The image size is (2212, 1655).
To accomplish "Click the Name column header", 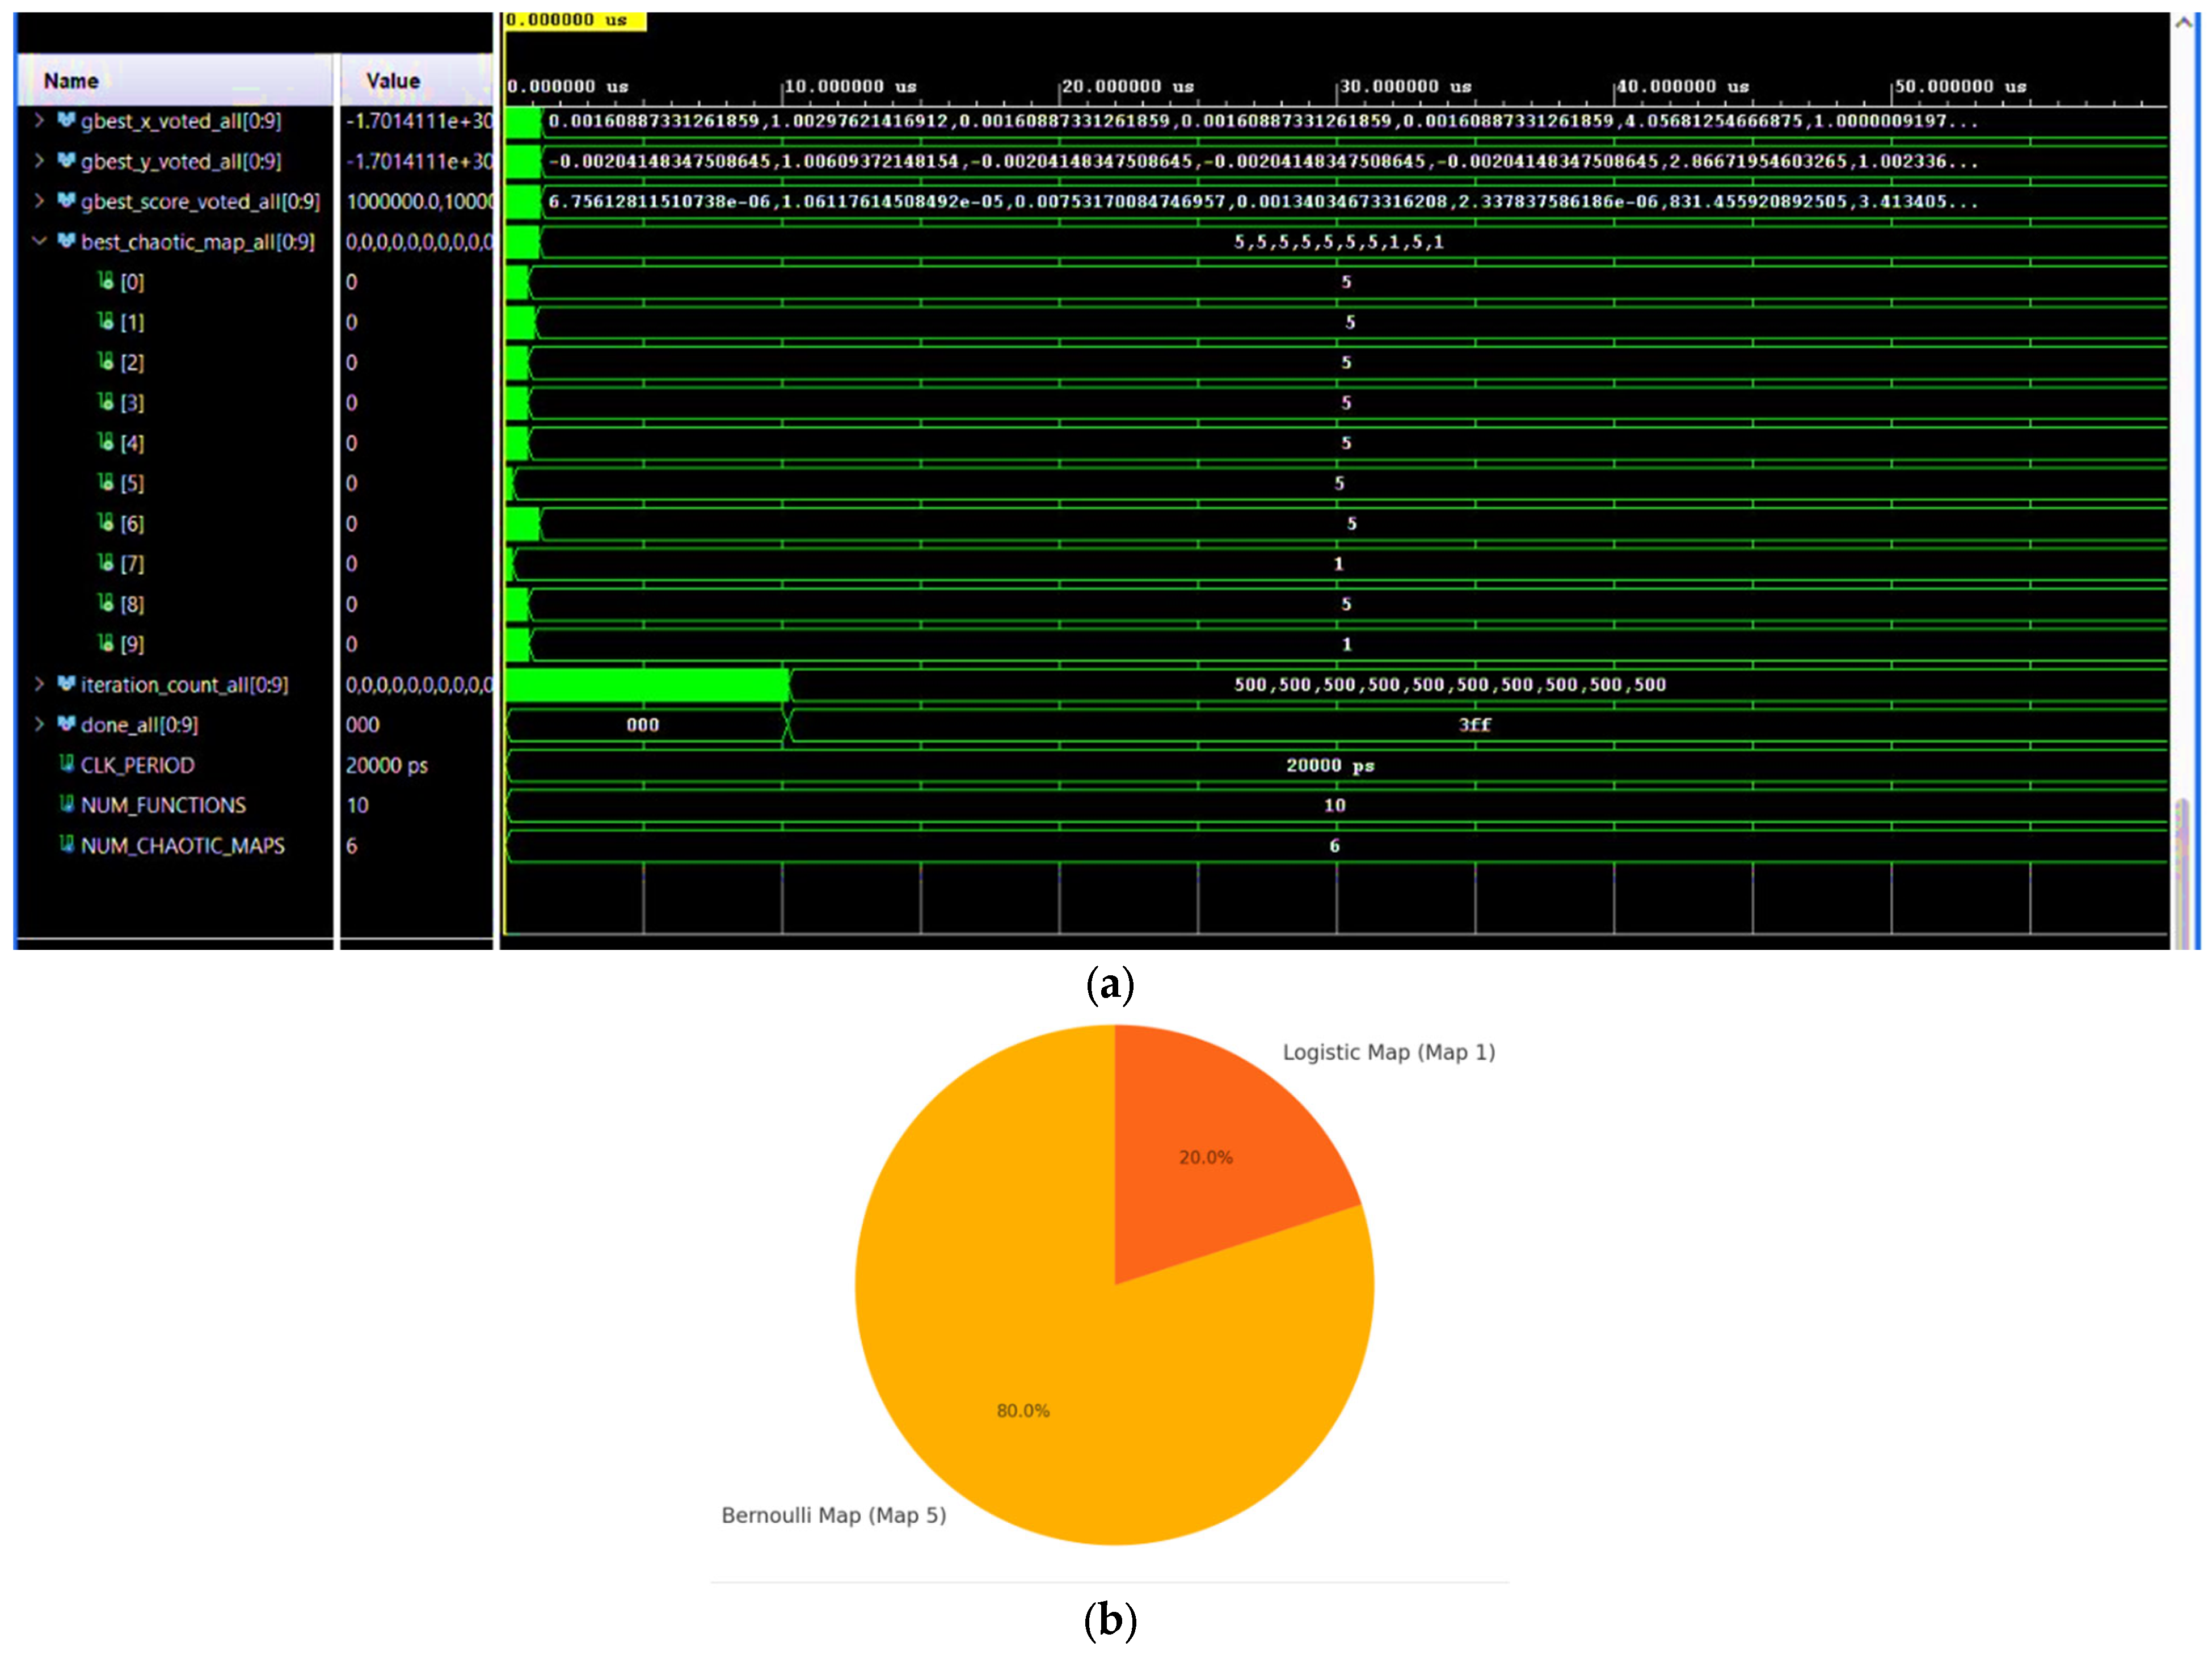I will (x=71, y=81).
